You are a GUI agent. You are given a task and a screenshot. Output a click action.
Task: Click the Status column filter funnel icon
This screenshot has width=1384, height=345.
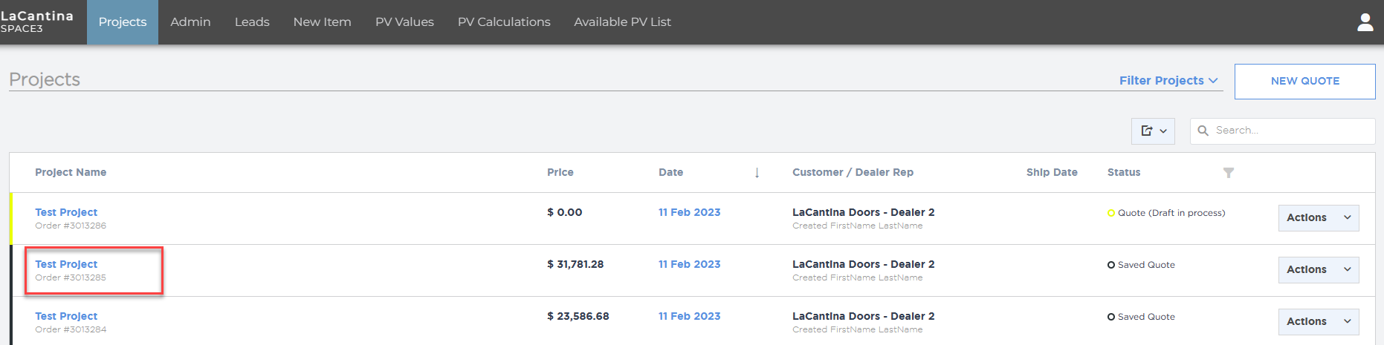coord(1229,172)
